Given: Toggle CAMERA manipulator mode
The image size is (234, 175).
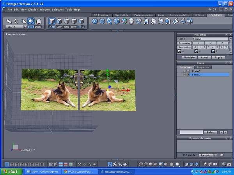Looking at the screenshot, I should pyautogui.click(x=38, y=27).
